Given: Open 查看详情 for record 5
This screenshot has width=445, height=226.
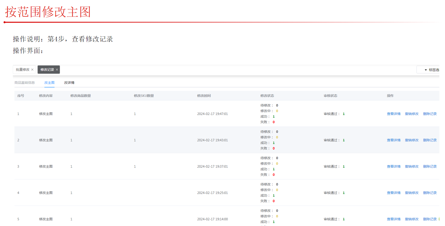Looking at the screenshot, I should click(x=394, y=219).
